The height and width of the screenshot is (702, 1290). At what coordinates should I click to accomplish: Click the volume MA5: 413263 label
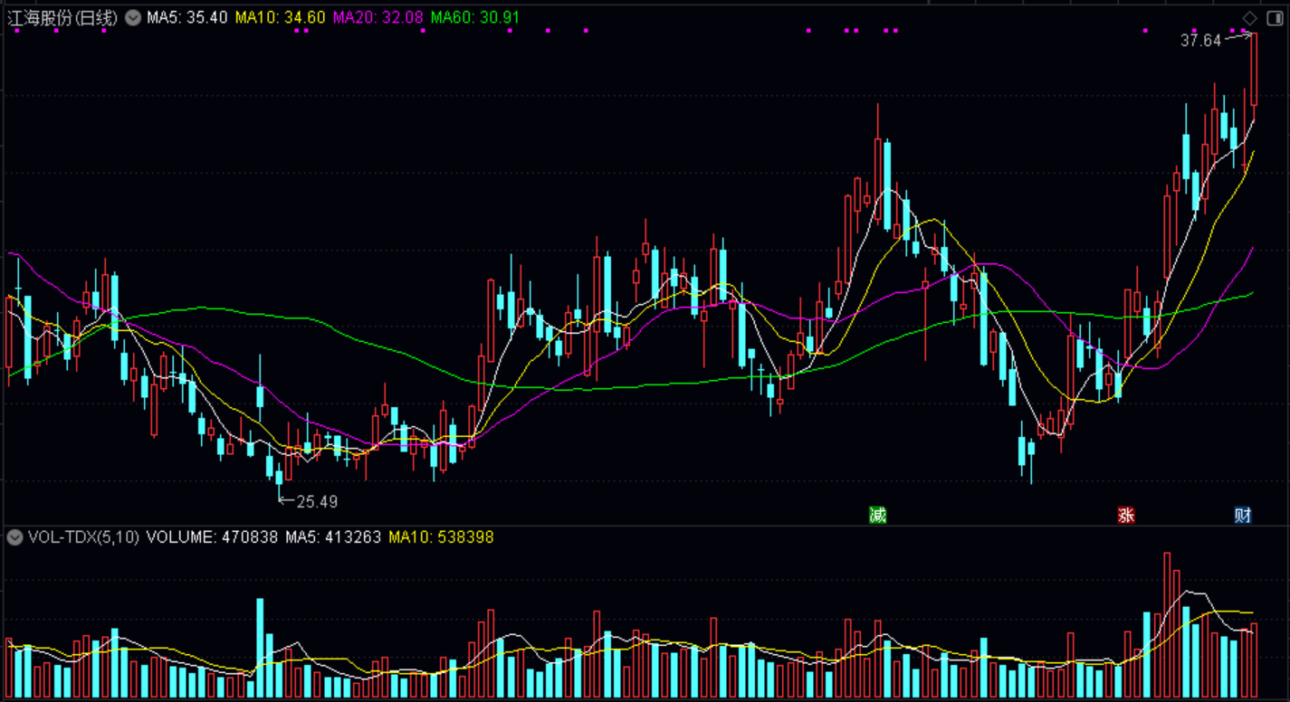[333, 537]
